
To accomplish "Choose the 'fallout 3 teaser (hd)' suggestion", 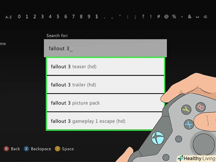I will pyautogui.click(x=105, y=66).
